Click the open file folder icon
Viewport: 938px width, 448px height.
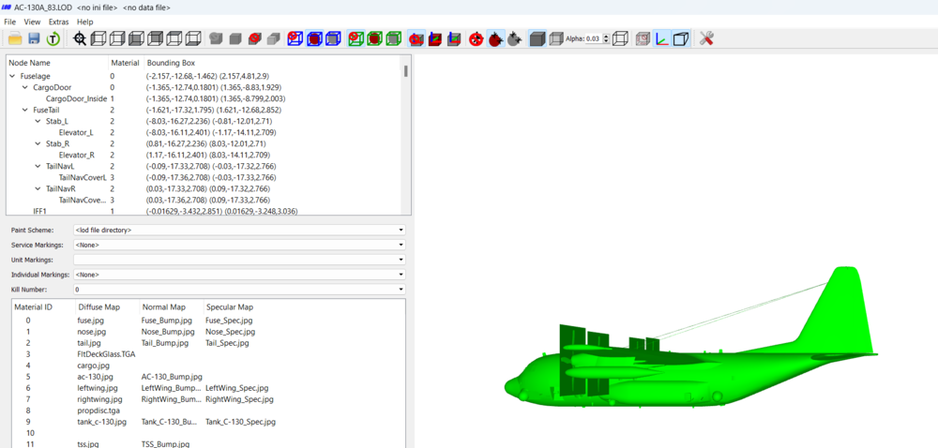coord(16,38)
